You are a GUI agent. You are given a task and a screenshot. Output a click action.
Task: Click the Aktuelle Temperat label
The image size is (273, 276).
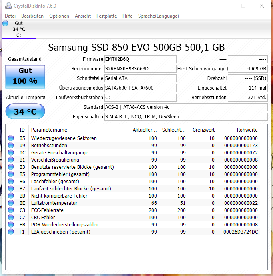pyautogui.click(x=26, y=97)
